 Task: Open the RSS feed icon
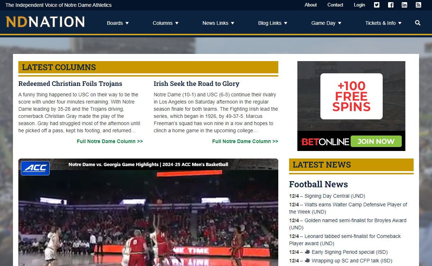(x=418, y=5)
